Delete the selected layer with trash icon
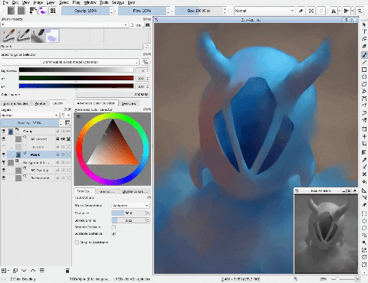 click(67, 271)
